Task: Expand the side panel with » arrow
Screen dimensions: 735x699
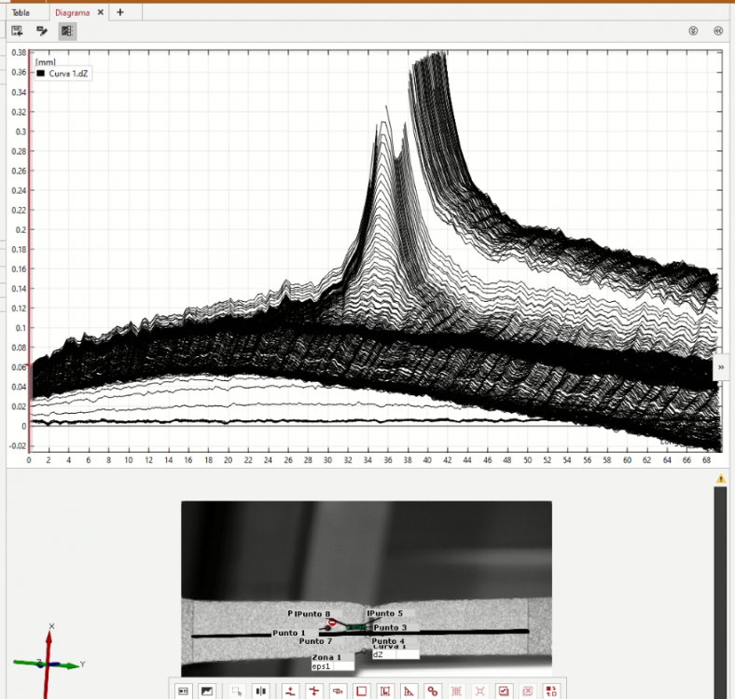Action: (x=721, y=368)
